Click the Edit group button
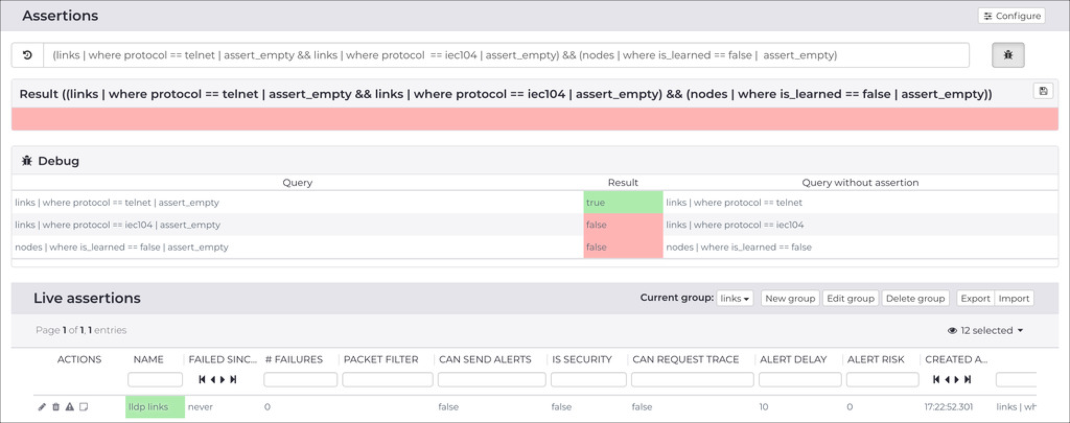This screenshot has width=1070, height=423. [x=850, y=298]
